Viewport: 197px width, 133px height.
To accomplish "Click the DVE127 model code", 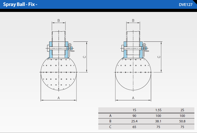I will (x=186, y=5).
